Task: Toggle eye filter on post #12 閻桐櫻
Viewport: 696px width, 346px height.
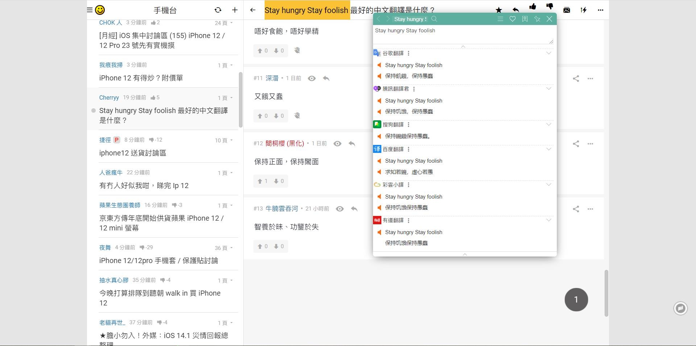Action: pyautogui.click(x=337, y=143)
